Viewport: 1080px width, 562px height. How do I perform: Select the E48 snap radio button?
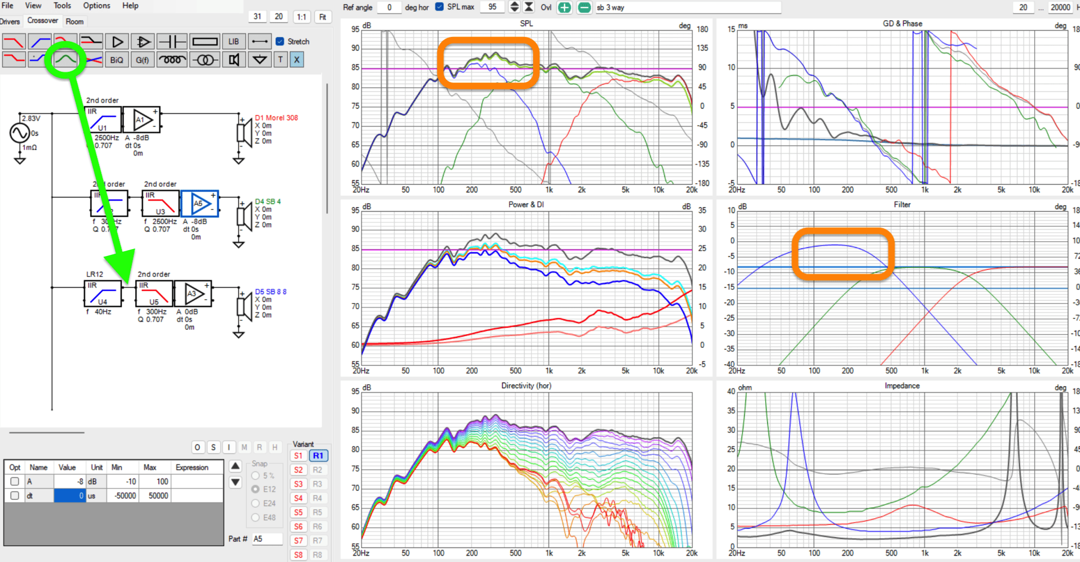pyautogui.click(x=256, y=518)
